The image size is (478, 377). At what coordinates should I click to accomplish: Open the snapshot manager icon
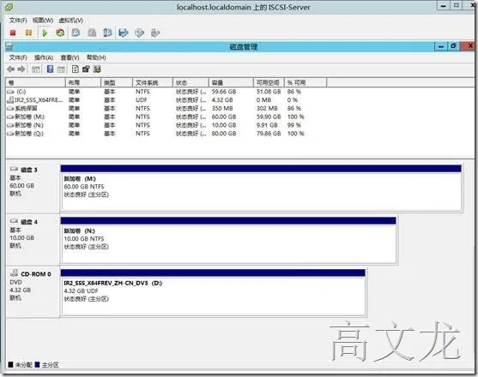coord(107,33)
